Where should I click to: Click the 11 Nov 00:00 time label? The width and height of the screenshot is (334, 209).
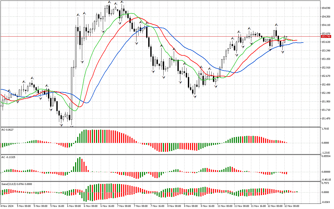pyautogui.click(x=225, y=206)
